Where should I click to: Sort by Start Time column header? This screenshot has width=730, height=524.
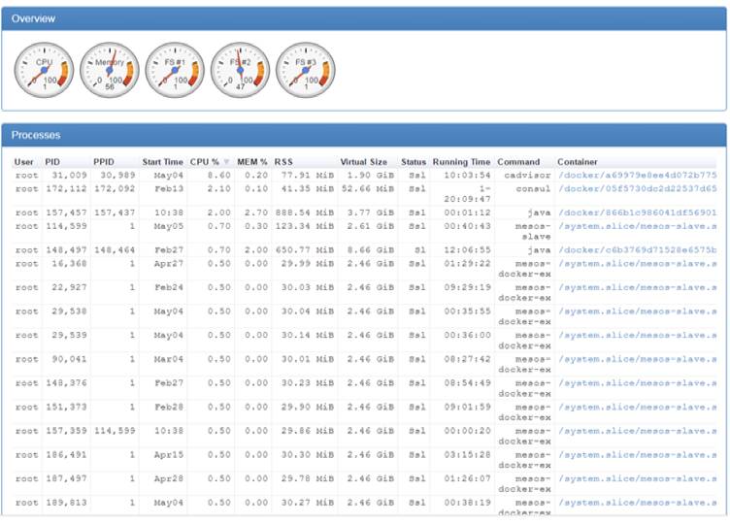coord(162,162)
